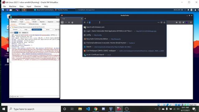Select the Pretty message view
The width and height of the screenshot is (199, 112).
click(x=12, y=33)
